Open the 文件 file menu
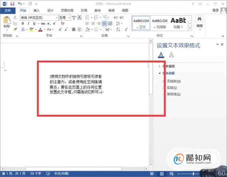Screen dimensions: 227x177 (x=8, y=10)
